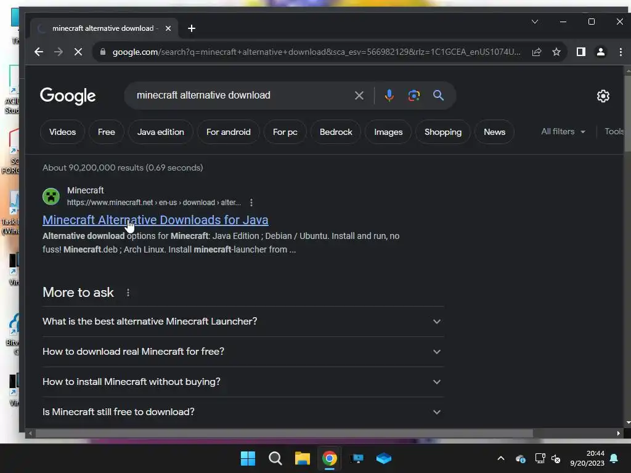The width and height of the screenshot is (631, 473).
Task: Select the For pc chip
Action: coord(285,132)
